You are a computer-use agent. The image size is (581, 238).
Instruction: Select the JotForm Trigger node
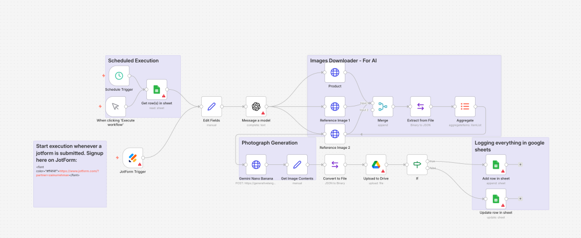point(133,157)
